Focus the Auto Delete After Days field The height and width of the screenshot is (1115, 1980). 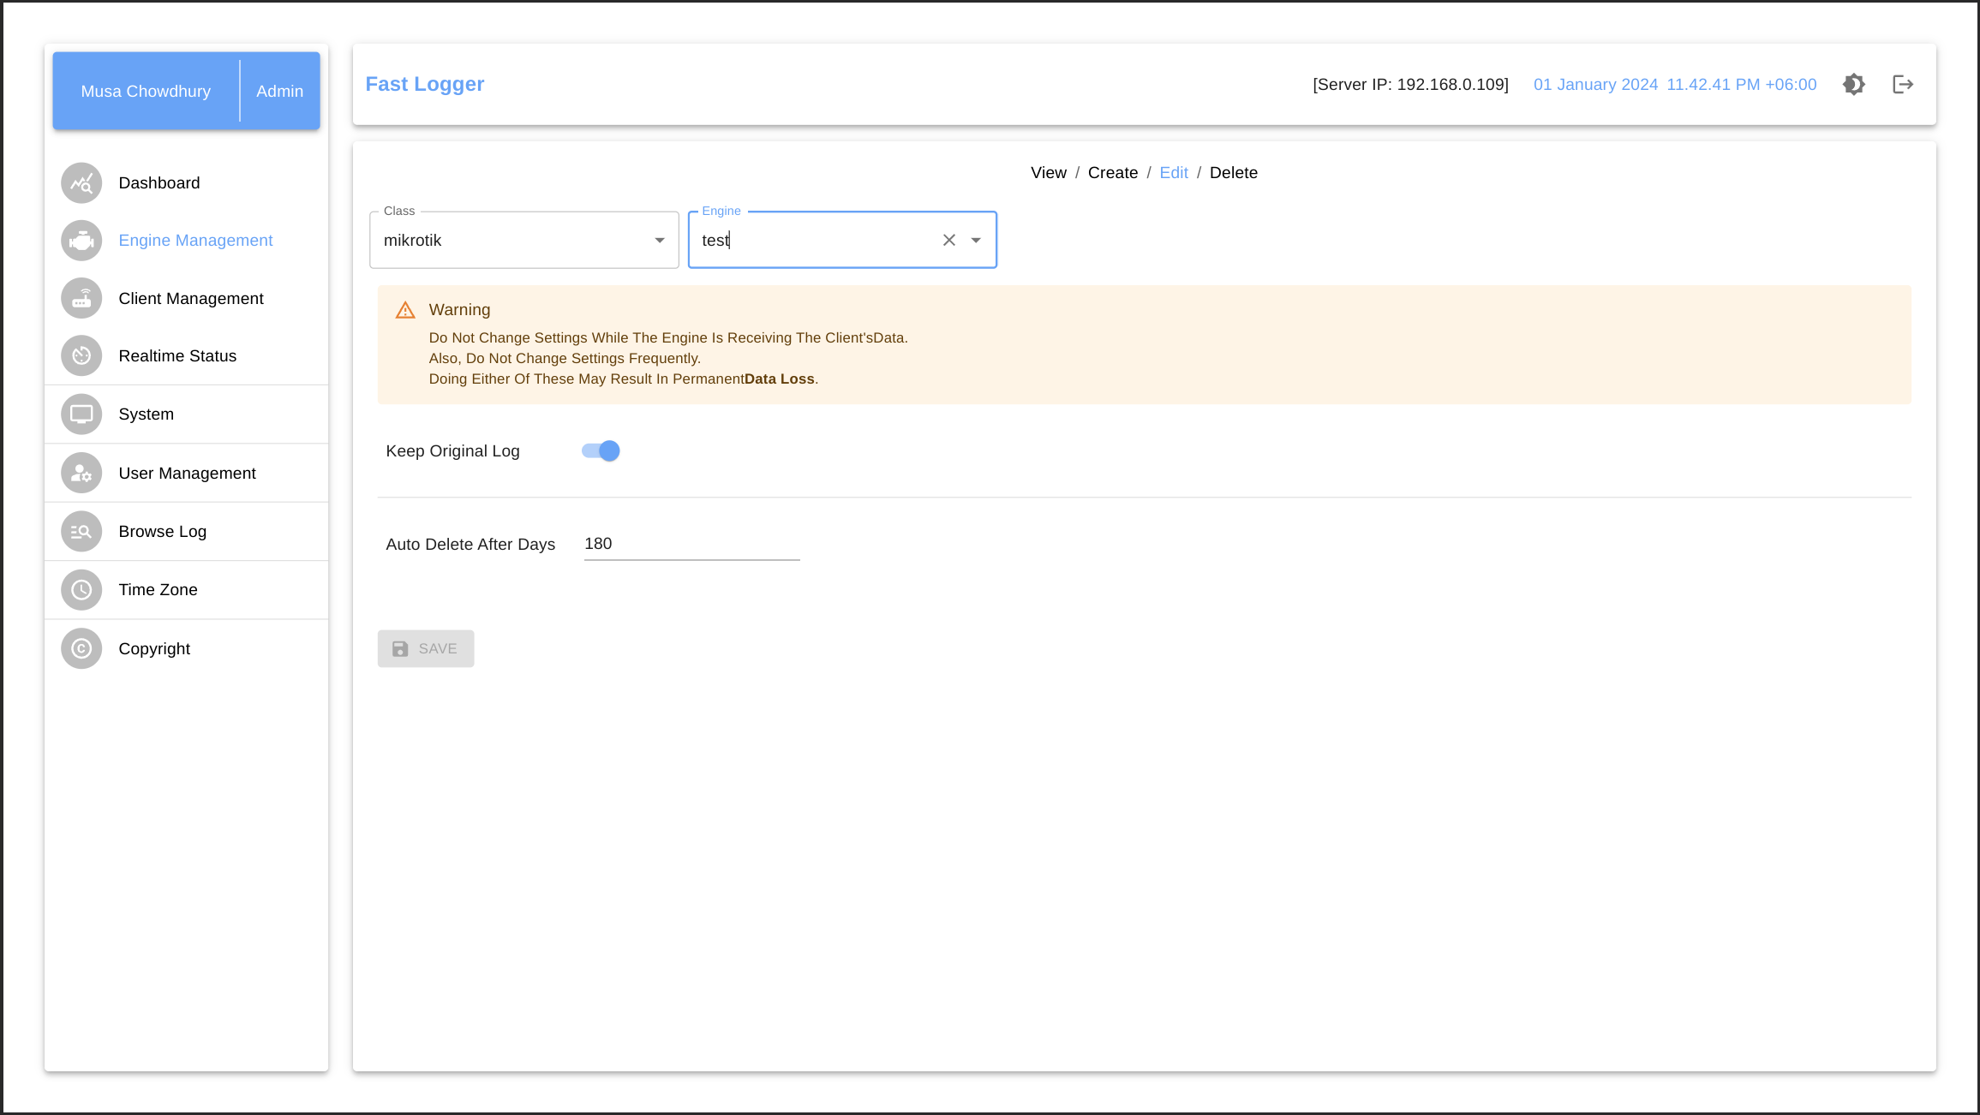coord(691,545)
